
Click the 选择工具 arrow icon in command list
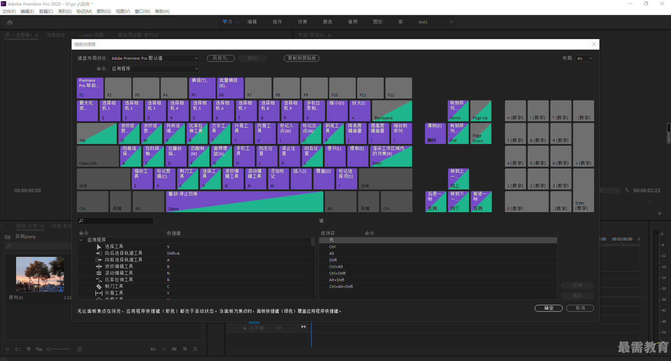99,247
